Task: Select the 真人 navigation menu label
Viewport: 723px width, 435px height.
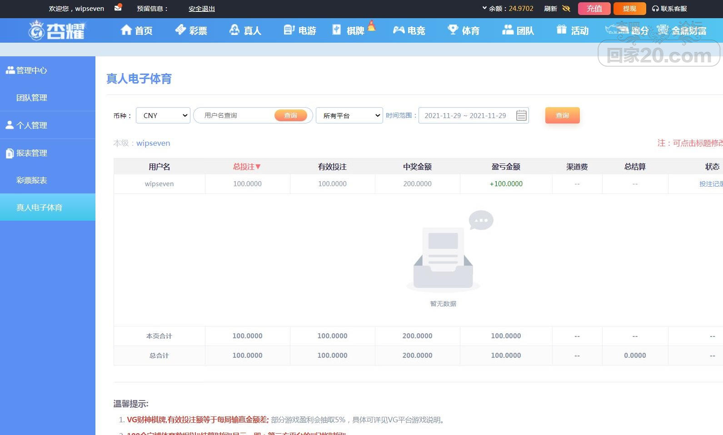Action: pos(253,31)
